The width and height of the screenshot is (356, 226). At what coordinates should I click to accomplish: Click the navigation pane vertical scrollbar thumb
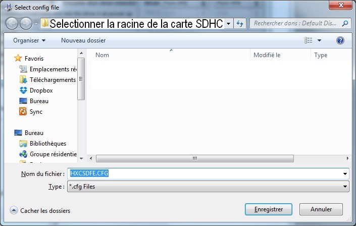[81, 79]
